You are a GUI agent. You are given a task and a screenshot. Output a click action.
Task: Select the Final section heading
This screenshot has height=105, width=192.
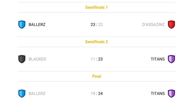tap(96, 76)
